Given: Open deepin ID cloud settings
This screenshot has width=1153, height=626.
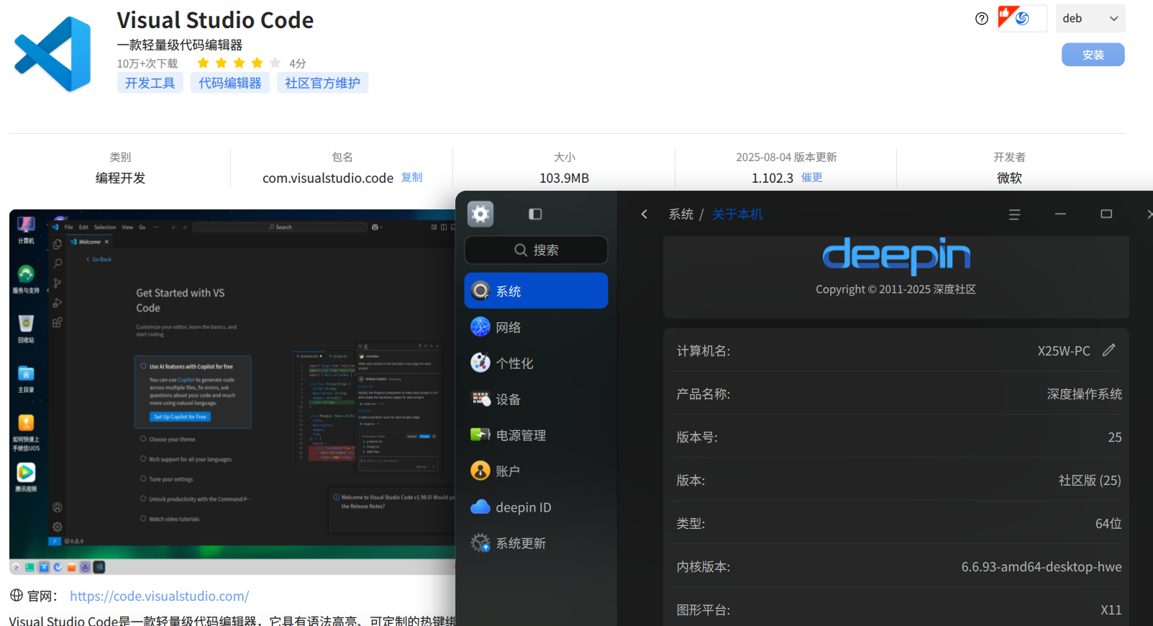Looking at the screenshot, I should [x=536, y=507].
